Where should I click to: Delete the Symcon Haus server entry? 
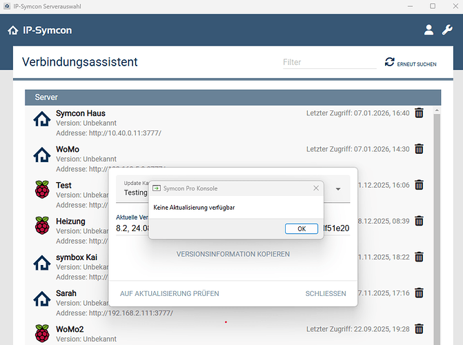[x=419, y=113]
